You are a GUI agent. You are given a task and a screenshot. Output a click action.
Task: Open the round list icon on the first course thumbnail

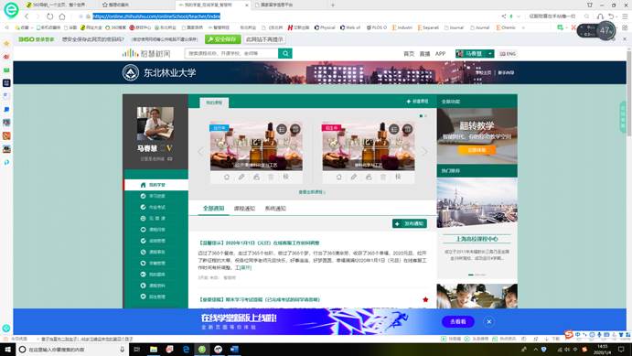(282, 129)
